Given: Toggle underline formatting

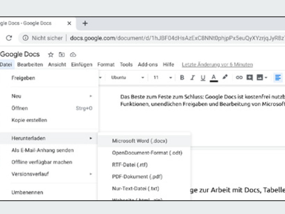Looking at the screenshot, I should pos(203,78).
